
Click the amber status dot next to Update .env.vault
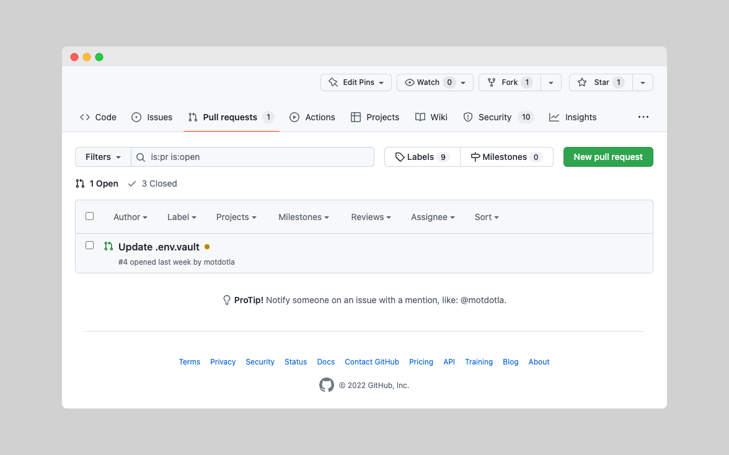tap(207, 247)
